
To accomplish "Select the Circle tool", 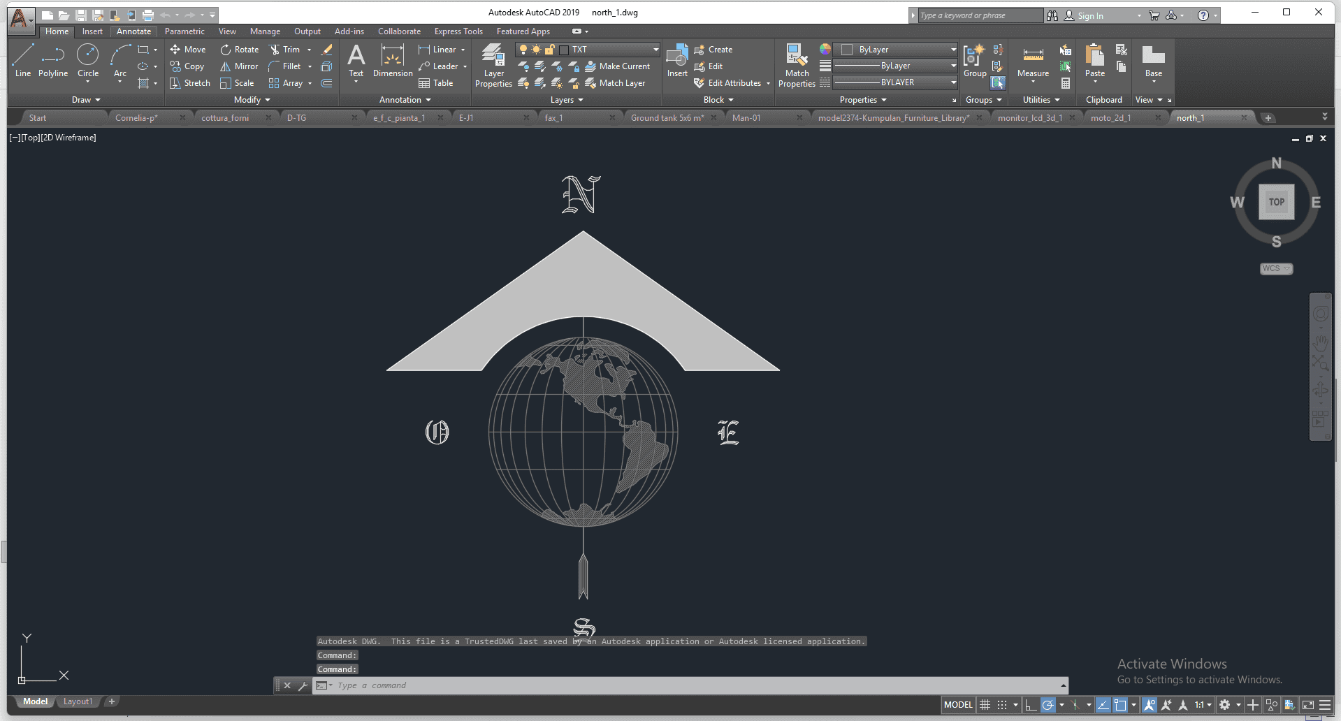I will point(88,61).
